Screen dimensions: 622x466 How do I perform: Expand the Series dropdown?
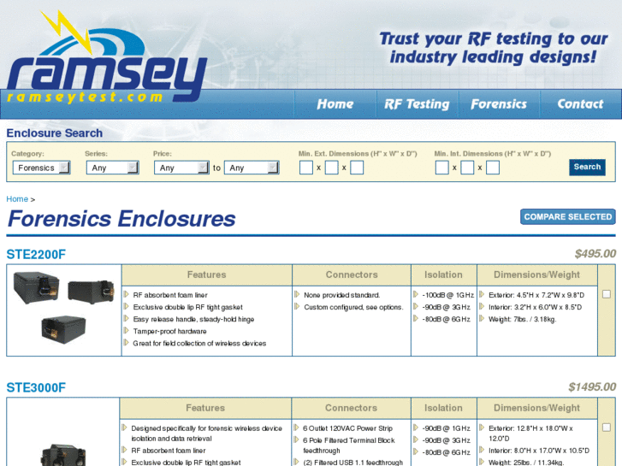[112, 168]
